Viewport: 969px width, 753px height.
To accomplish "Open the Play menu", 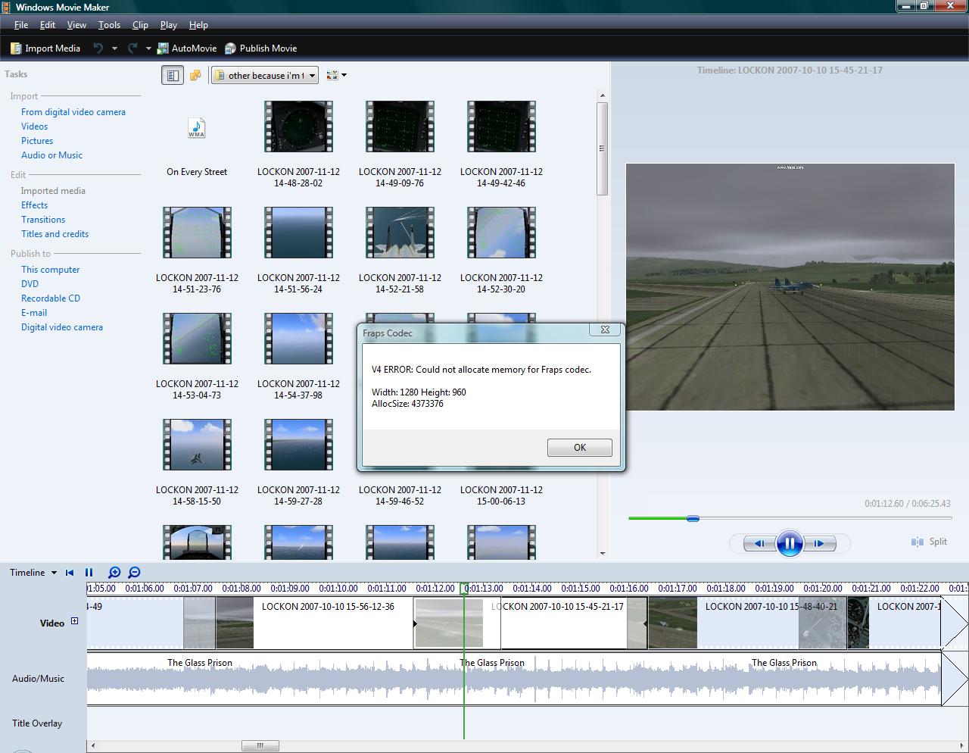I will 168,24.
